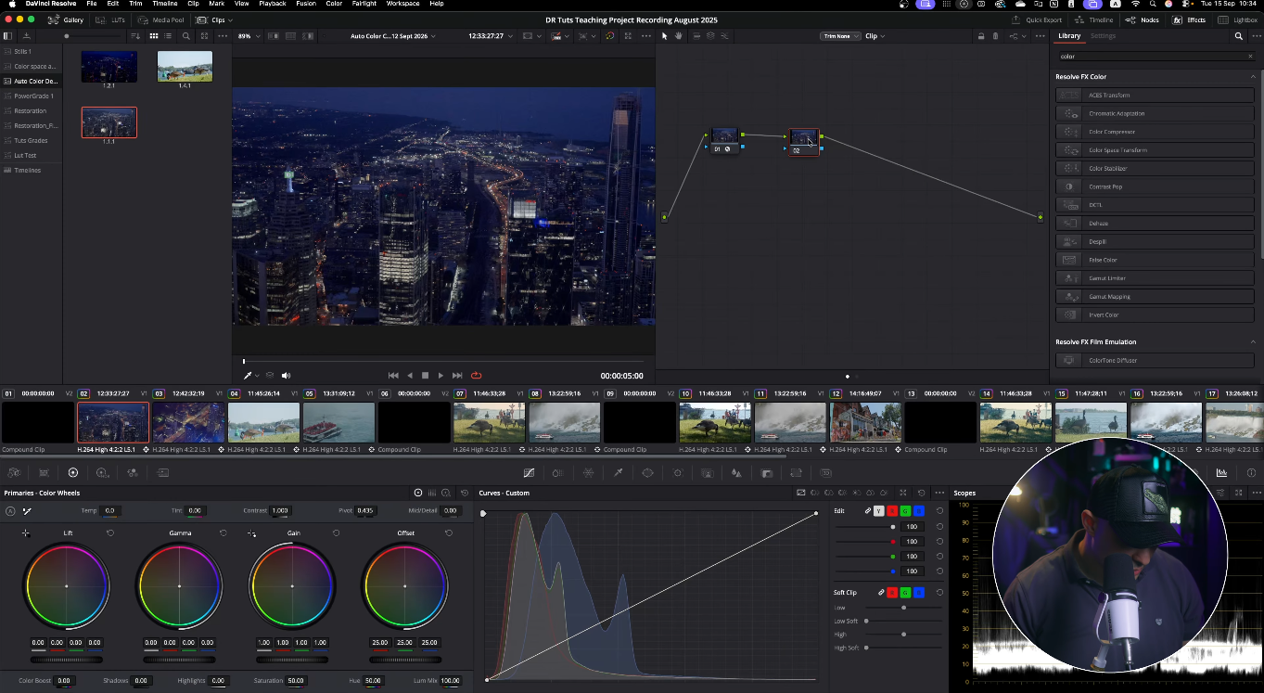Mute the viewer audio speaker
This screenshot has height=693, width=1264.
286,375
